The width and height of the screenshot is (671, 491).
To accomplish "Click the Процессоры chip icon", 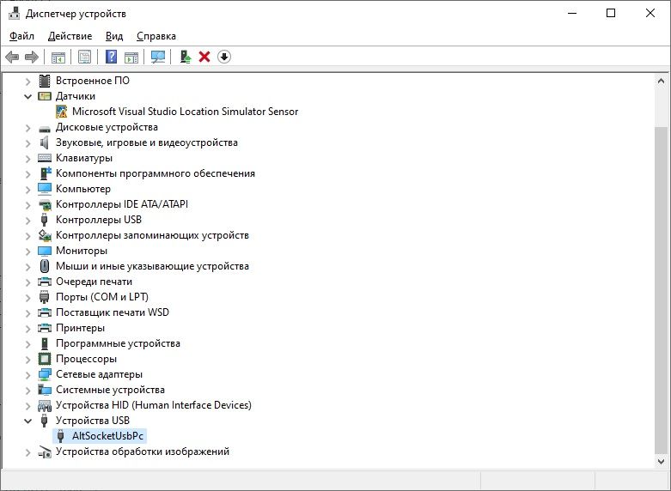I will 45,359.
